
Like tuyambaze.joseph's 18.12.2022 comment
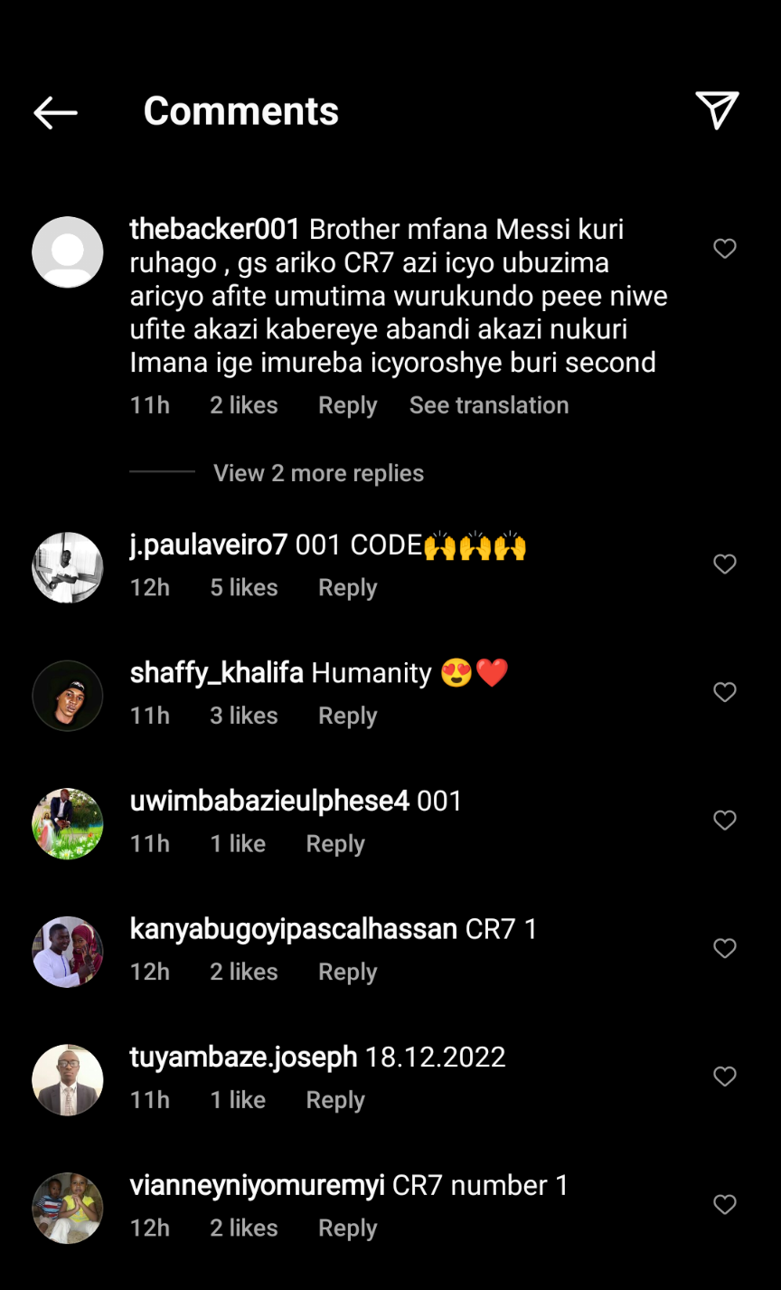click(x=725, y=1077)
